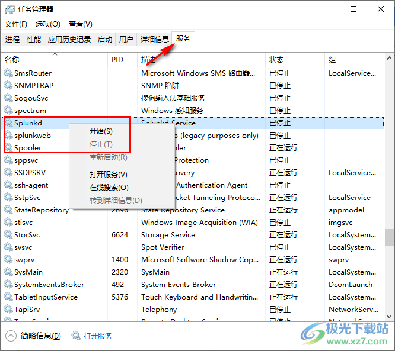
Task: Click the gear icon beside SystemEventsBroker
Action: pyautogui.click(x=8, y=284)
